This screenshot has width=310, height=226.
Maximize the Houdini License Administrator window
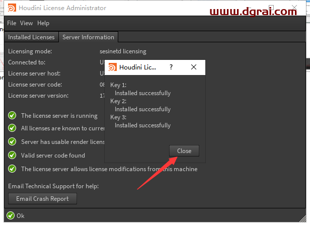tap(271, 8)
